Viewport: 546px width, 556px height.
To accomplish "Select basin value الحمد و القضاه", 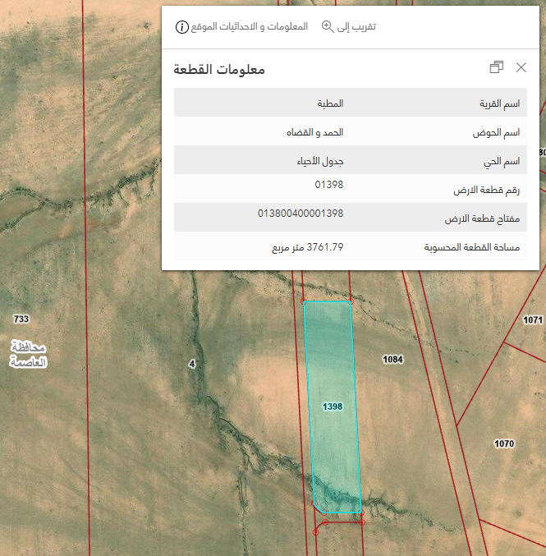I will (x=314, y=132).
